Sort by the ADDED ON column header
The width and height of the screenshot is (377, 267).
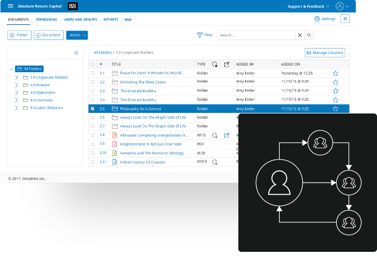tap(291, 64)
